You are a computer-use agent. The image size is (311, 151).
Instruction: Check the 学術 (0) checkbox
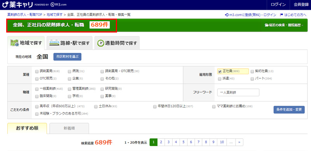[x=70, y=96]
